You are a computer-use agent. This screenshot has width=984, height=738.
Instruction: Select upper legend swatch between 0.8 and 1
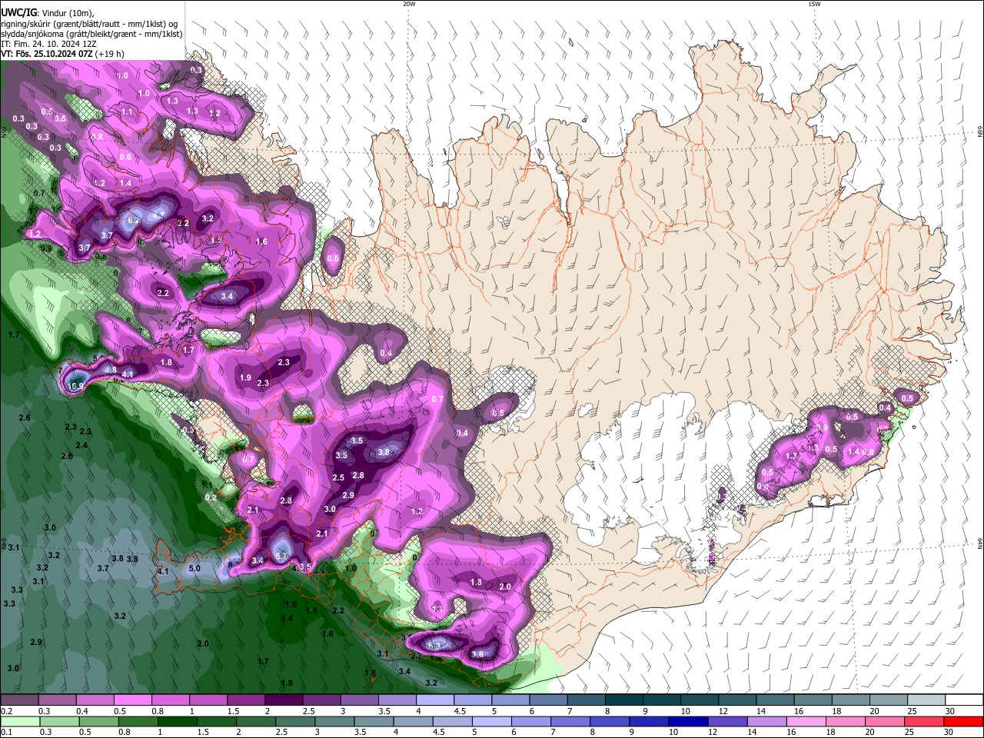tap(170, 700)
